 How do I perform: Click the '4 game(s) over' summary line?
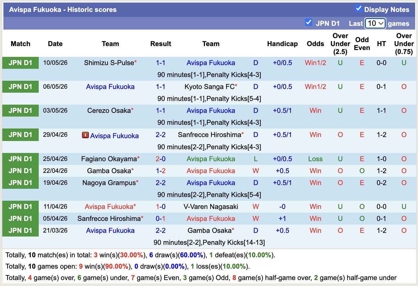pyautogui.click(x=201, y=278)
